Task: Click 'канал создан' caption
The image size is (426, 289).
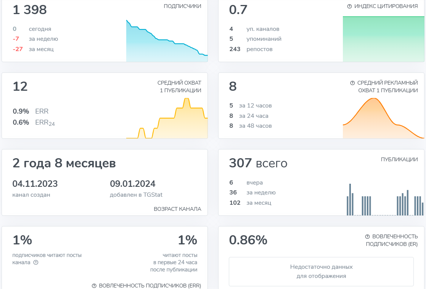Action: coord(31,195)
